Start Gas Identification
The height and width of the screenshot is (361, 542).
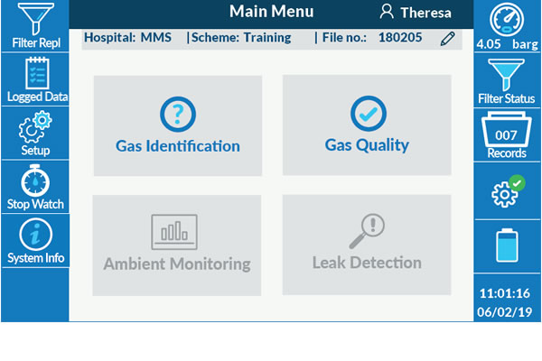pyautogui.click(x=178, y=125)
